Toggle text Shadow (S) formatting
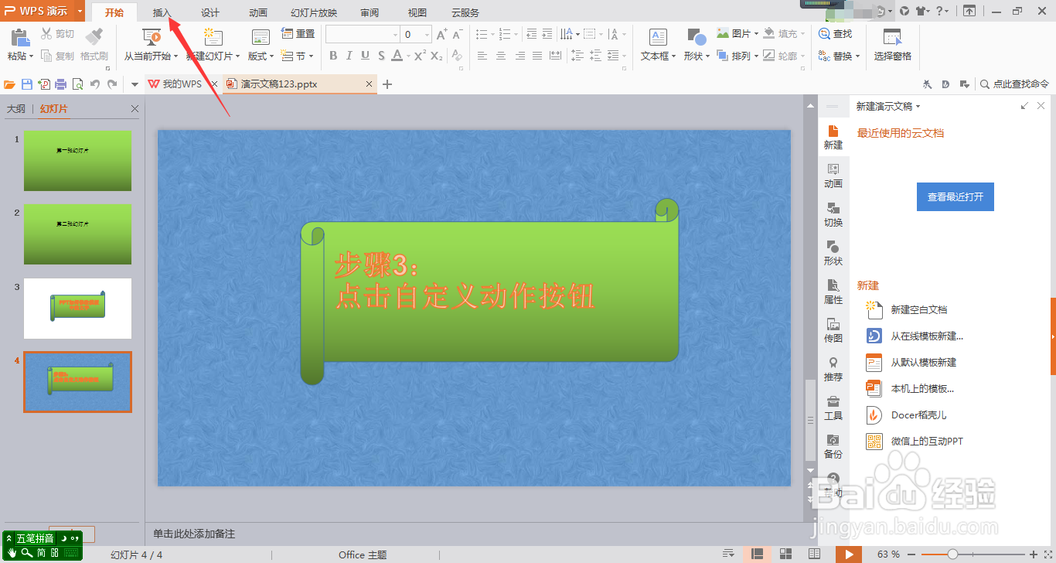The height and width of the screenshot is (563, 1056). coord(380,56)
